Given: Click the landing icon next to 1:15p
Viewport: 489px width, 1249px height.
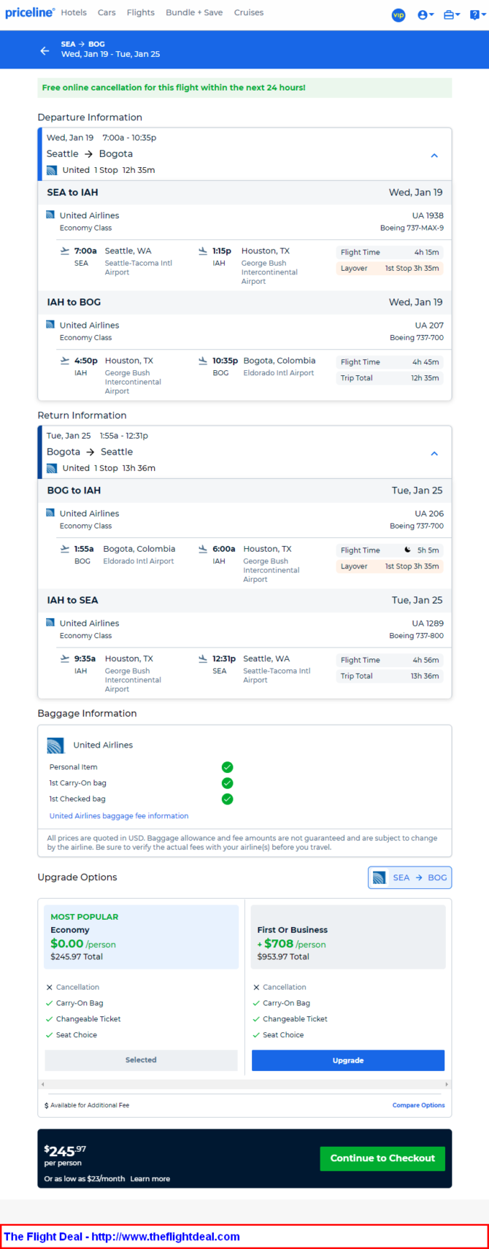Looking at the screenshot, I should (x=203, y=250).
